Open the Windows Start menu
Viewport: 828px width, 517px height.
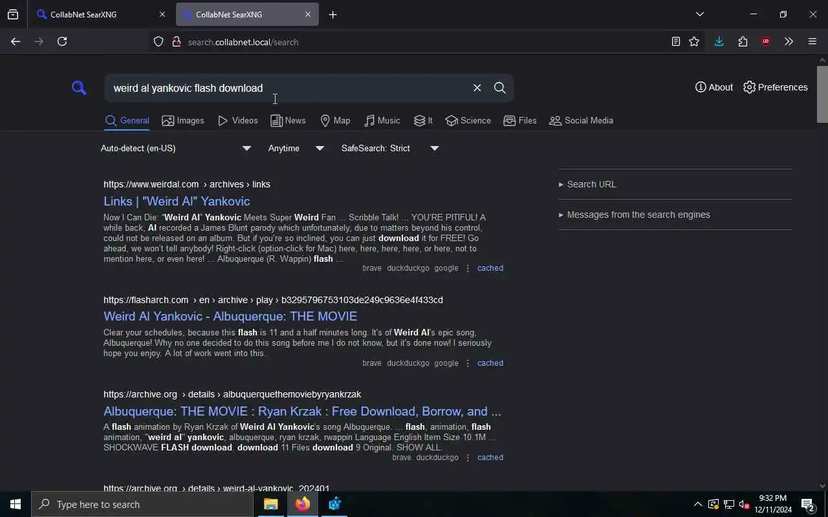point(16,504)
